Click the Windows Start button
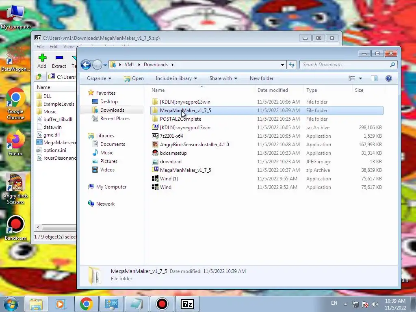The height and width of the screenshot is (312, 416). coord(10,304)
